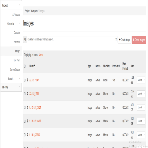Image resolution: width=148 pixels, height=148 pixels.
Task: Click the Create Image button
Action: (x=125, y=40)
